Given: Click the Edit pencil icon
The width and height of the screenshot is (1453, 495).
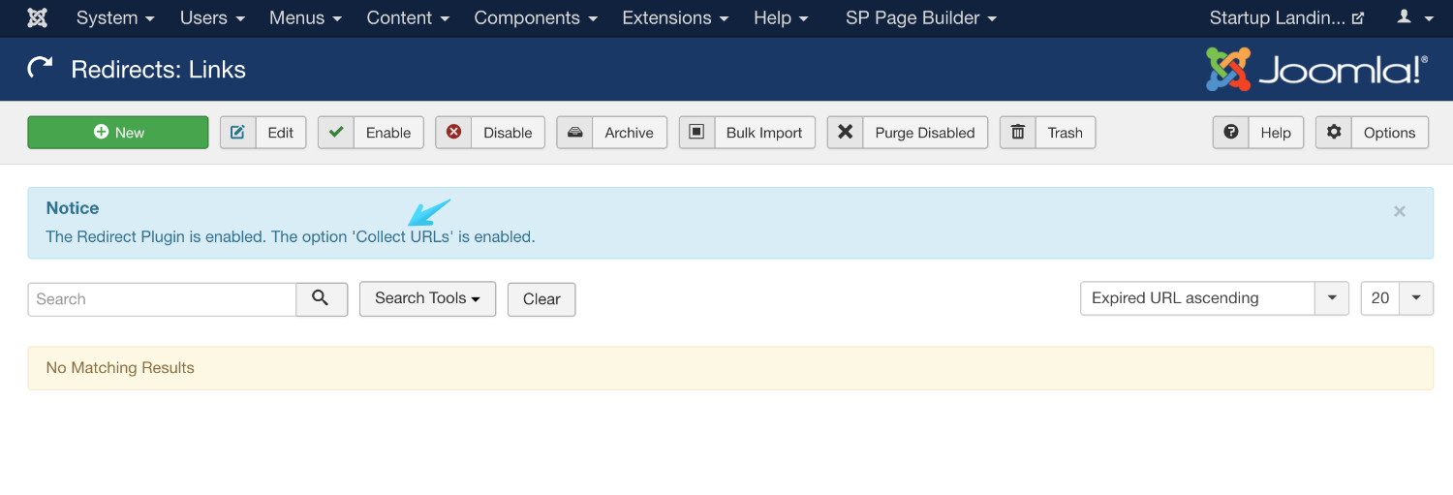Looking at the screenshot, I should 237,133.
